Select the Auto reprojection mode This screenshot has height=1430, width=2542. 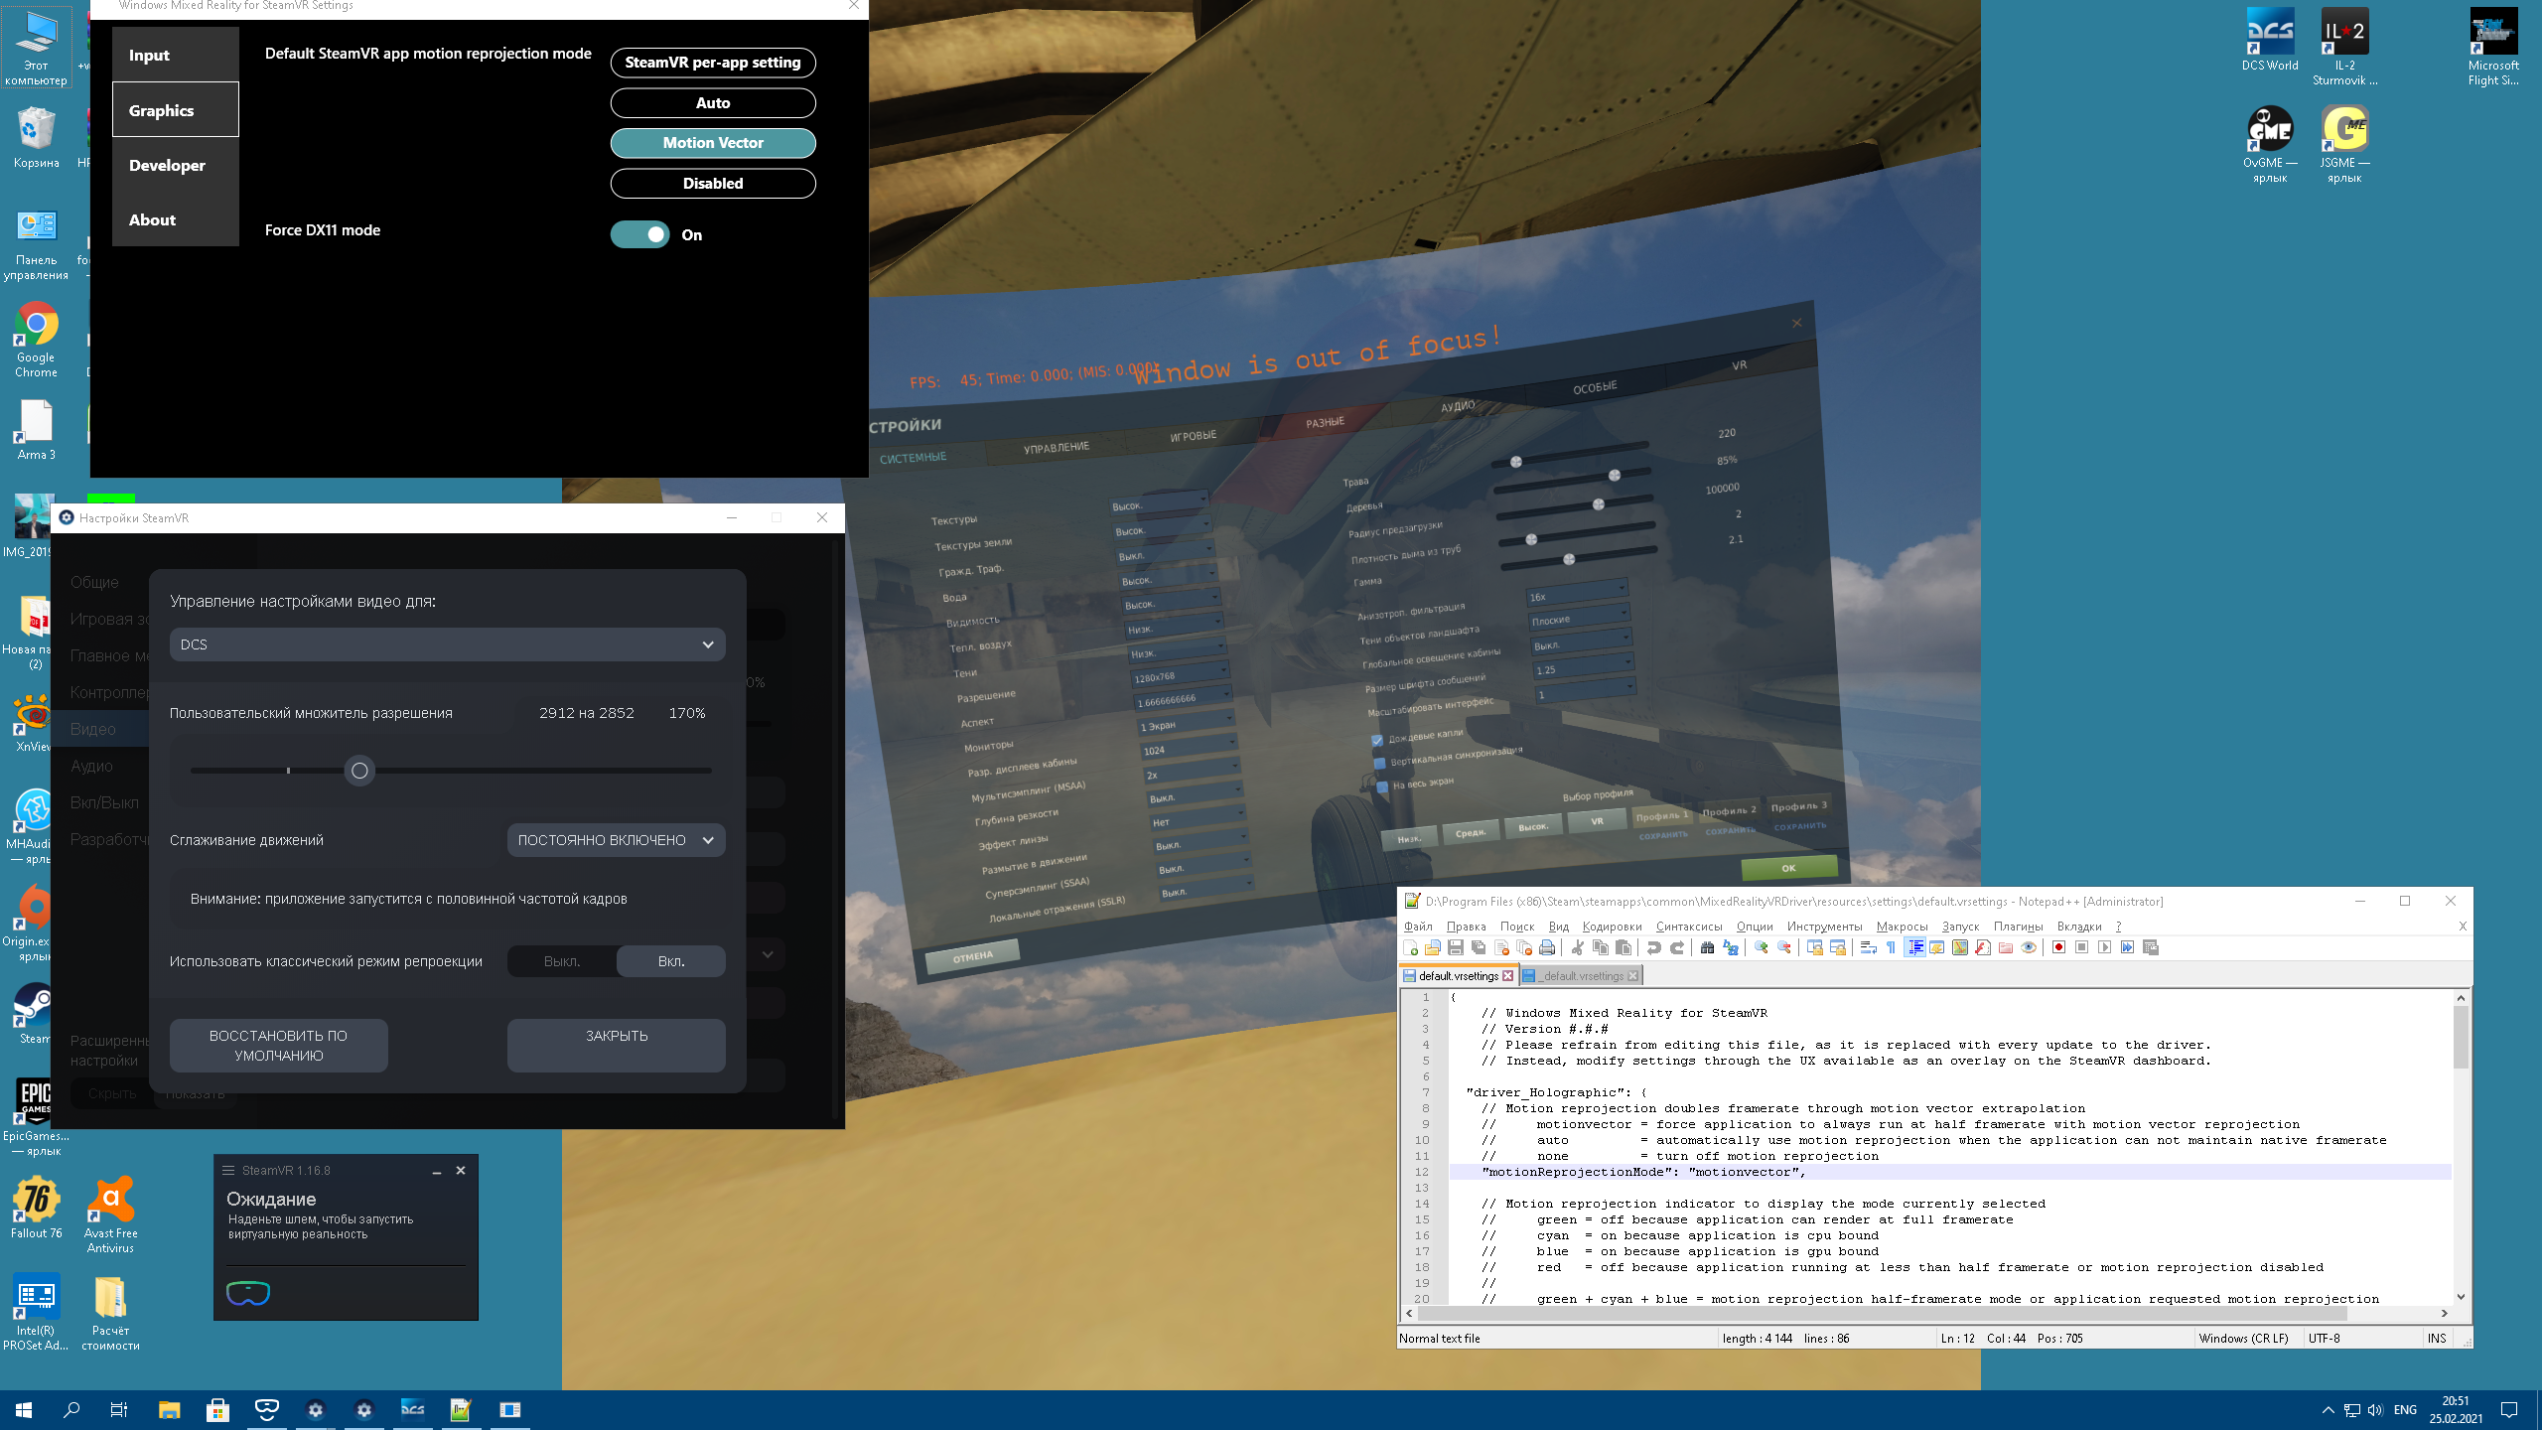pos(713,102)
